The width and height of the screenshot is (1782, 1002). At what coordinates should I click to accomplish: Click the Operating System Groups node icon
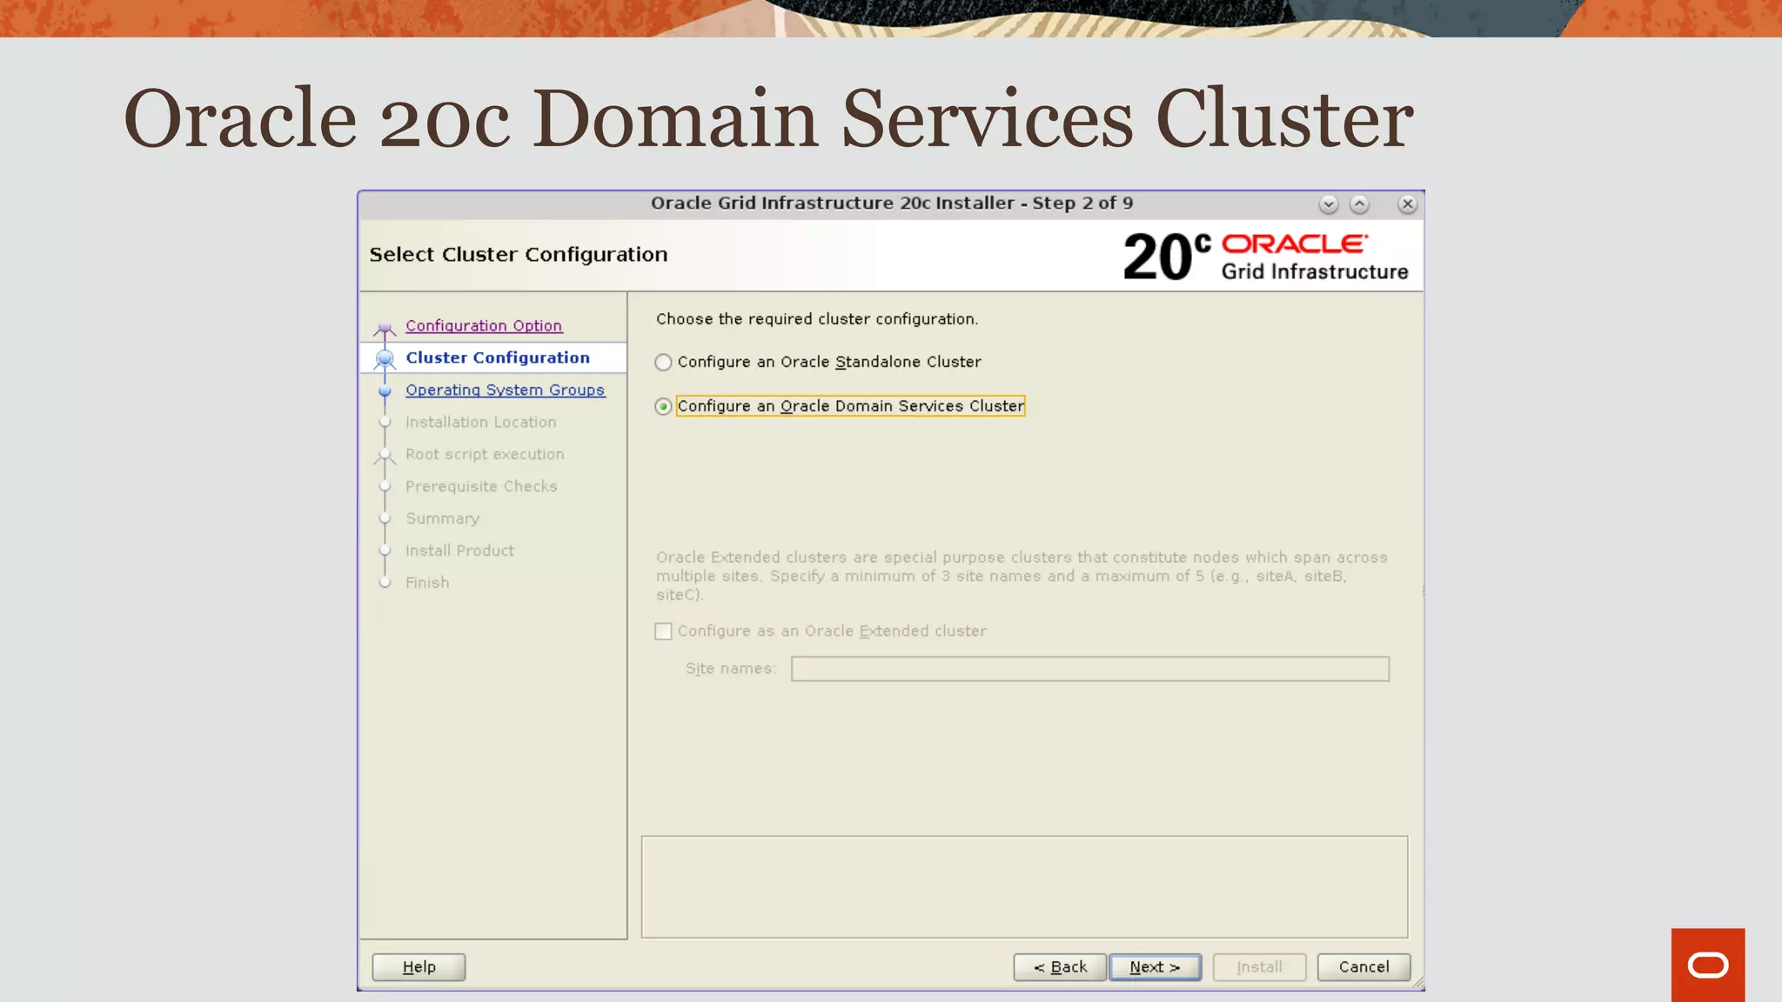[x=385, y=391]
